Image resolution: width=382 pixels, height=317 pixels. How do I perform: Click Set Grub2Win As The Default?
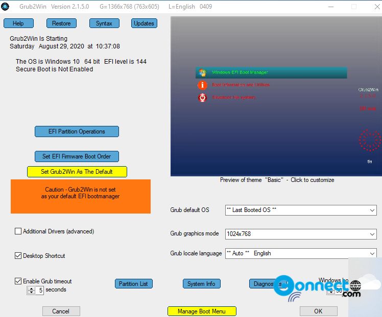[77, 172]
